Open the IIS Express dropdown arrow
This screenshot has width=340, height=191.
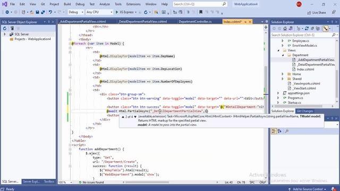pos(136,12)
